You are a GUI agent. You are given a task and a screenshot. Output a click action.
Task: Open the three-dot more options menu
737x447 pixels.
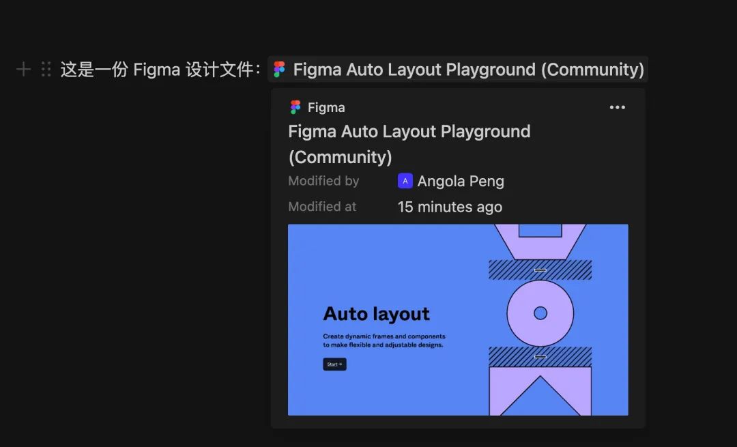(617, 107)
